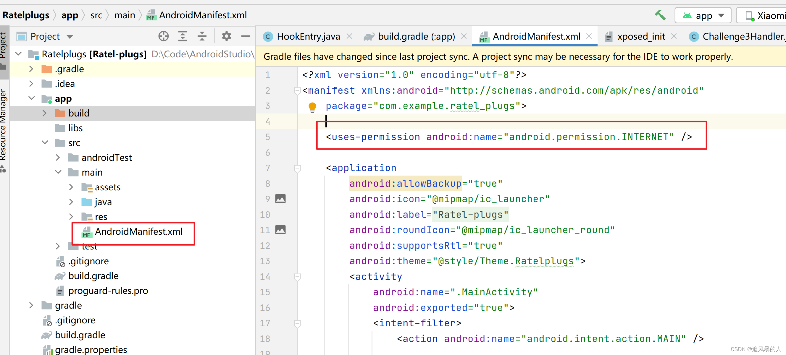The height and width of the screenshot is (355, 786).
Task: Click the image gutter icon on line 9
Action: click(x=280, y=199)
